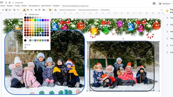Open the mask shape dropdown beside crop

tap(53, 10)
